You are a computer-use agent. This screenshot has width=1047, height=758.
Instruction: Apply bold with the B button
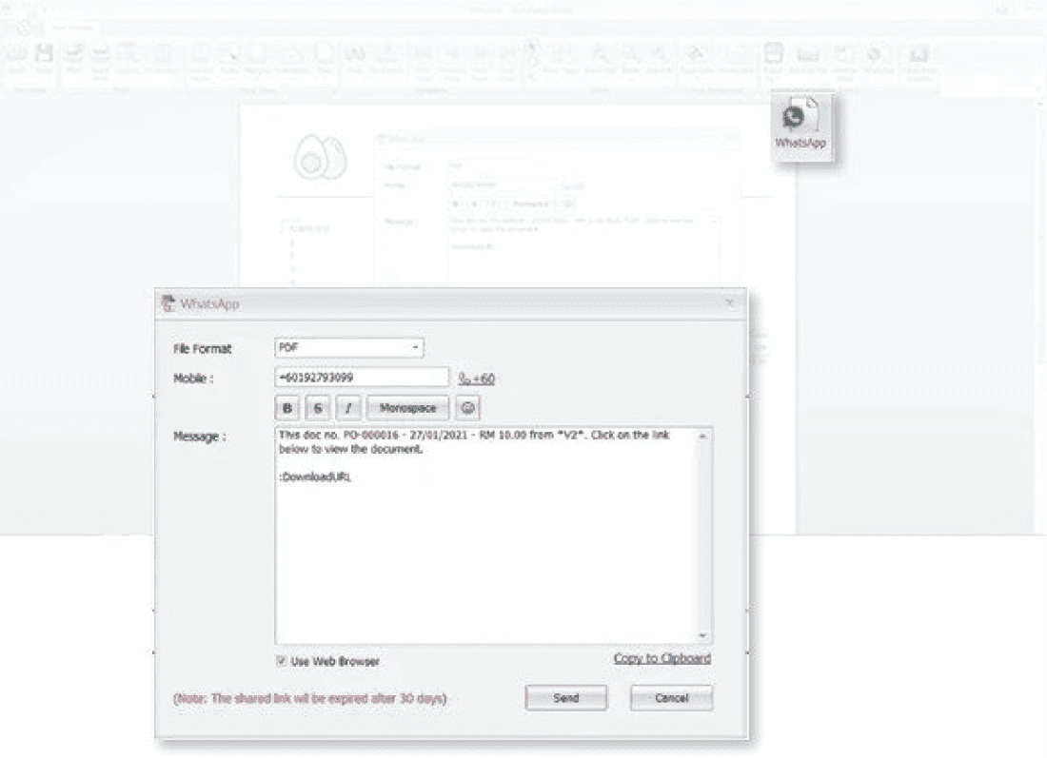[x=287, y=408]
